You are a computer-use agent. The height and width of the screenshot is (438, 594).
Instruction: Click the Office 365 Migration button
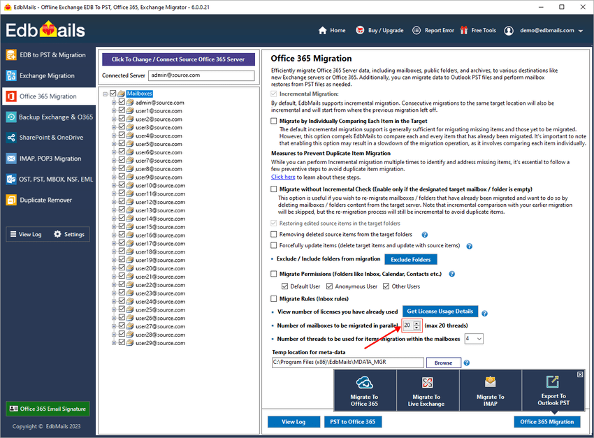click(547, 422)
